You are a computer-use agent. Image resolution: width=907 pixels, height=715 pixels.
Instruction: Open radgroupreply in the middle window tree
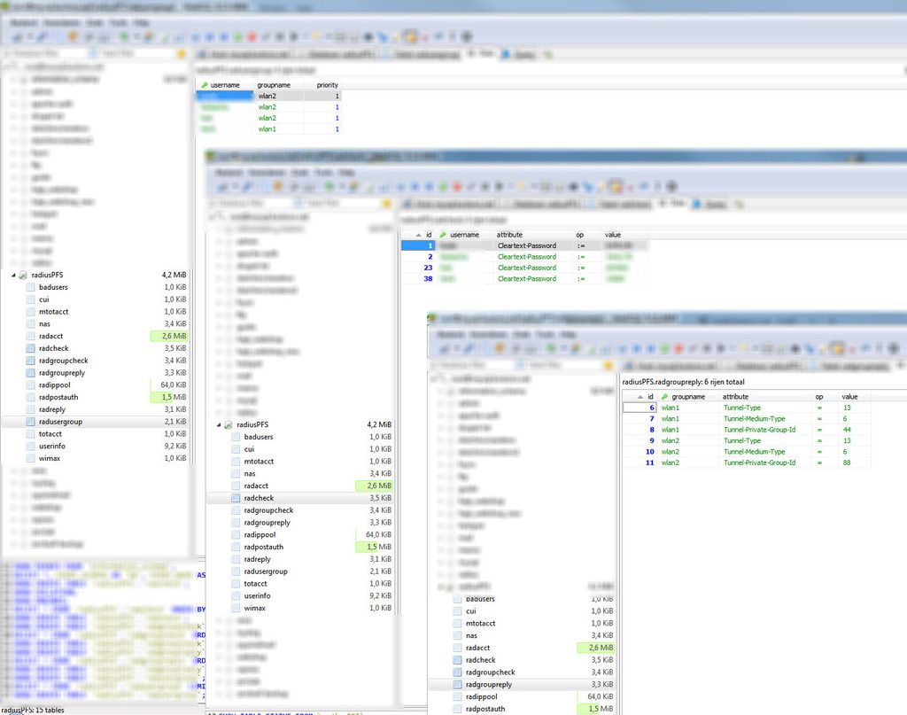[x=267, y=523]
